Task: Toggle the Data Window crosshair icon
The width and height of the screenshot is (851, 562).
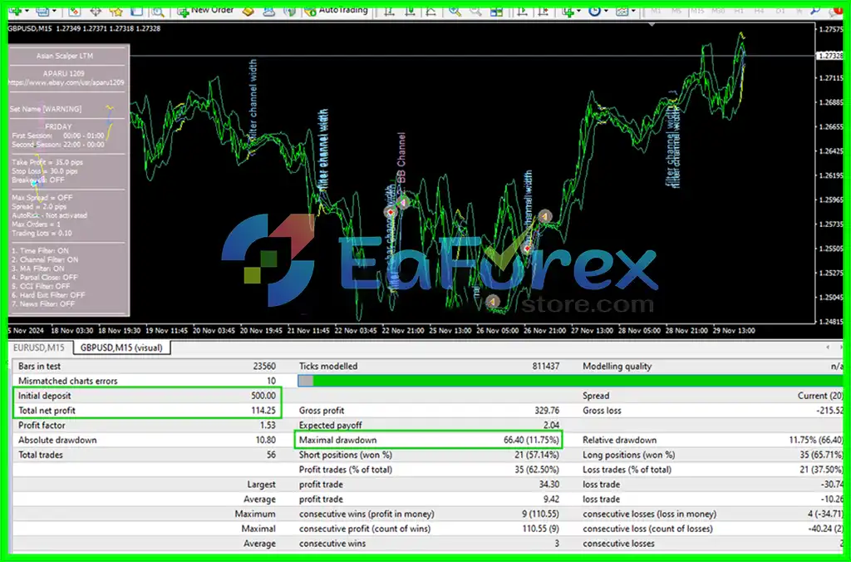Action: point(96,11)
